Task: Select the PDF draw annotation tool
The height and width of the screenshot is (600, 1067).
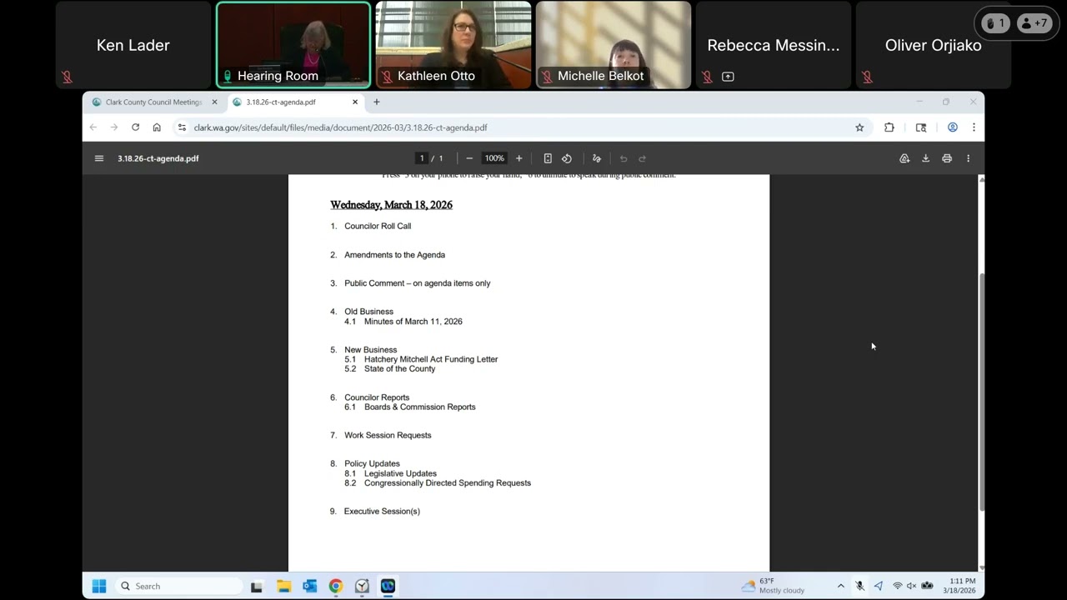Action: [x=597, y=158]
